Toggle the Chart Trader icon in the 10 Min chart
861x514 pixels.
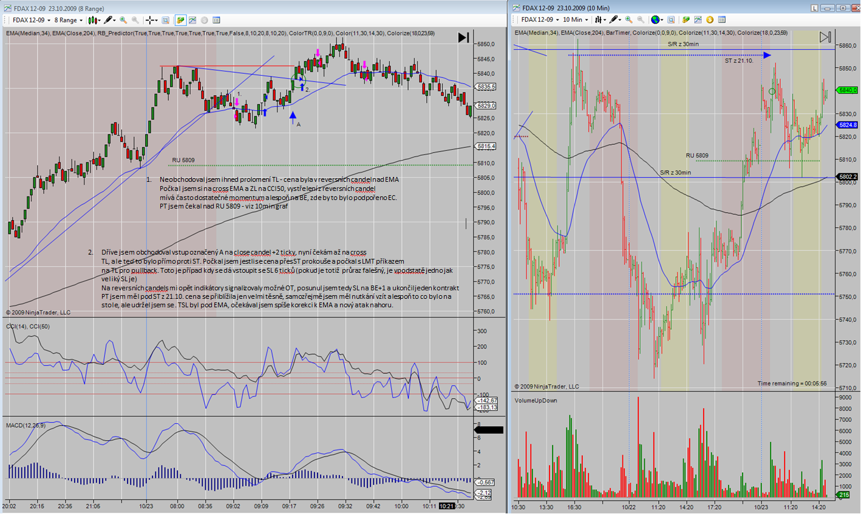point(686,19)
